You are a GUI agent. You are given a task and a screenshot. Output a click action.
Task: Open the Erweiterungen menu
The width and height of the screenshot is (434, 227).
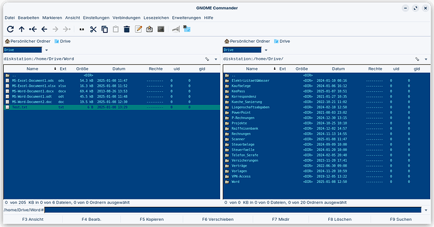pyautogui.click(x=186, y=18)
